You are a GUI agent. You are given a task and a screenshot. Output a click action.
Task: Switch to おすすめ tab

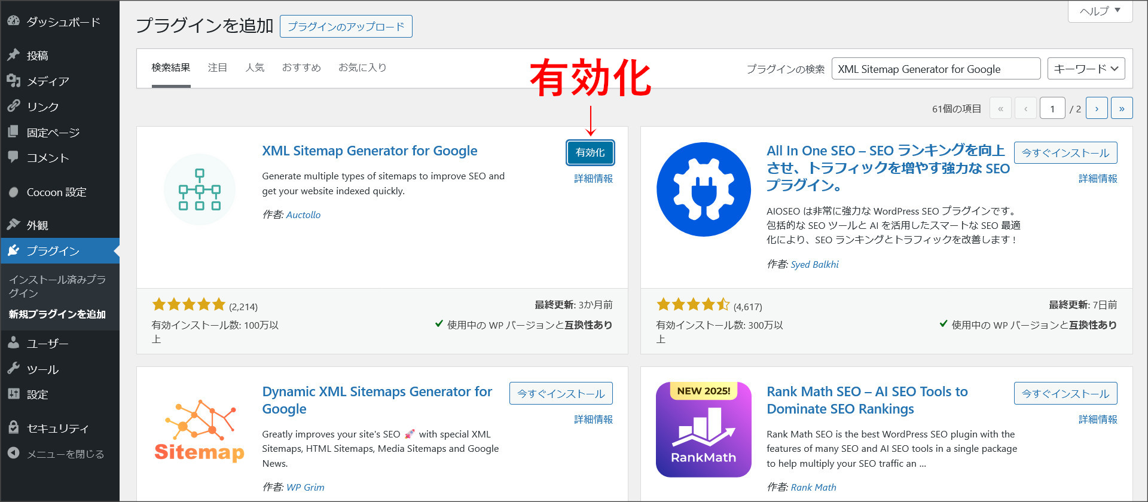pyautogui.click(x=301, y=68)
